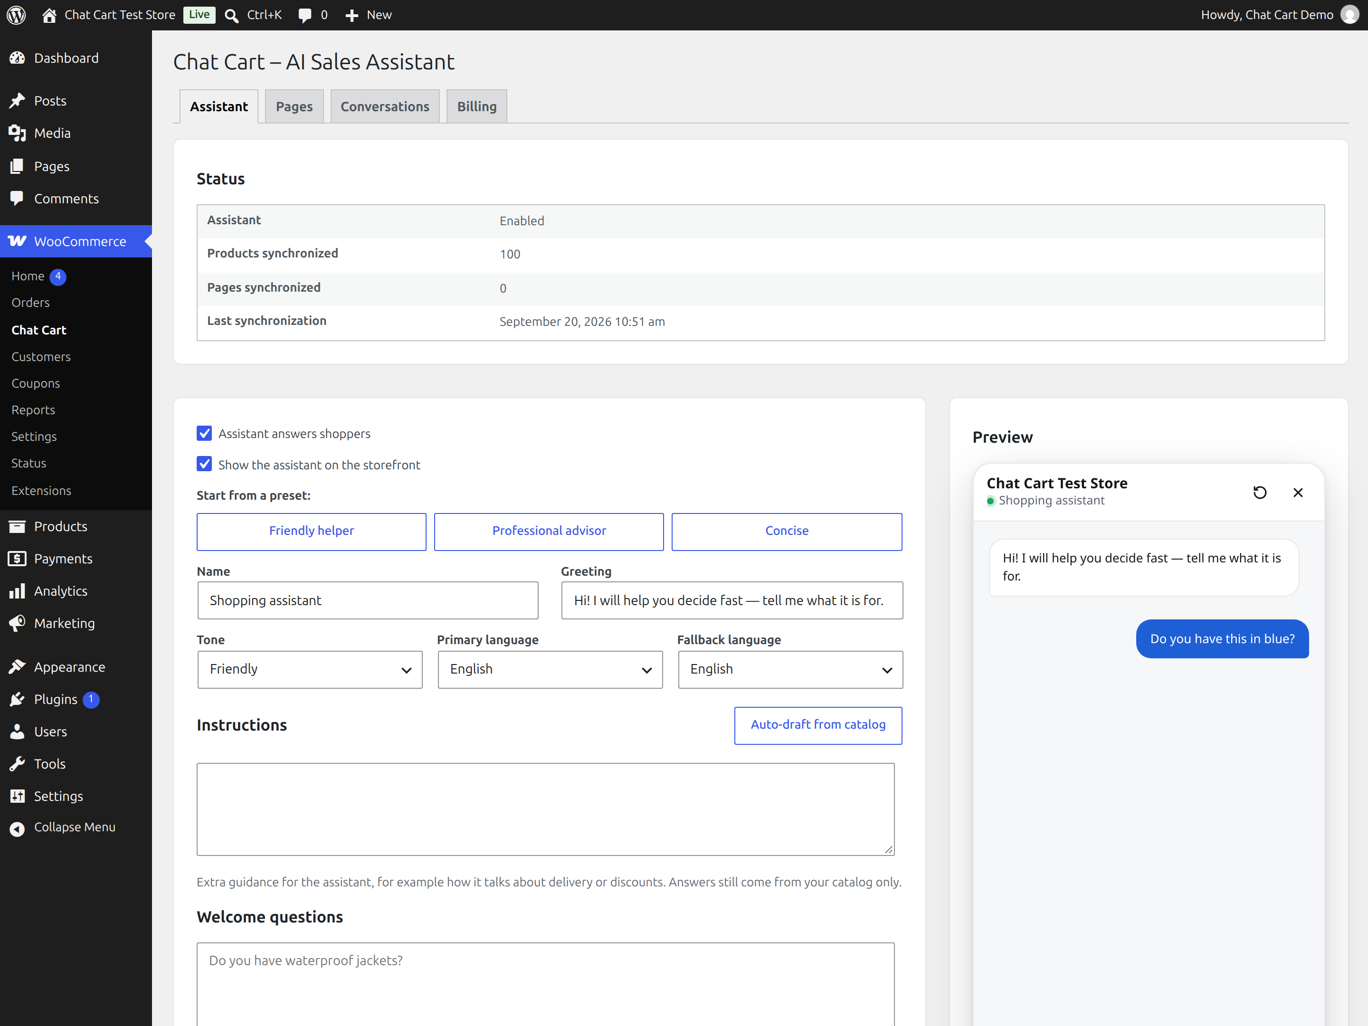This screenshot has height=1026, width=1368.
Task: Open the user avatar icon
Action: (x=1350, y=15)
